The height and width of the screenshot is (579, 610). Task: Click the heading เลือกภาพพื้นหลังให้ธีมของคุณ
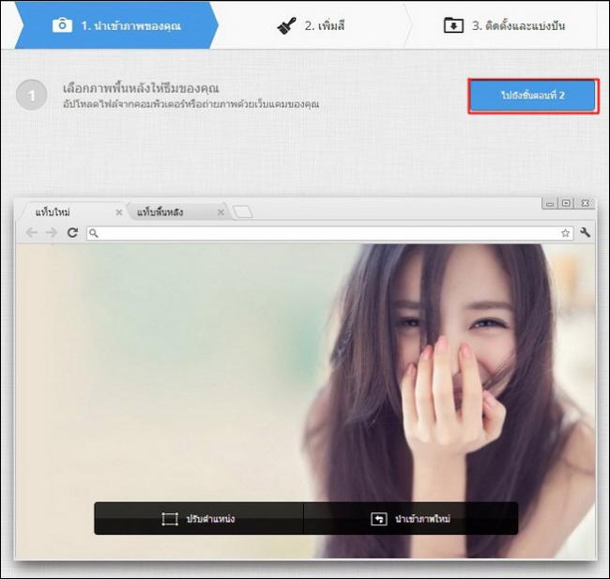(x=141, y=88)
